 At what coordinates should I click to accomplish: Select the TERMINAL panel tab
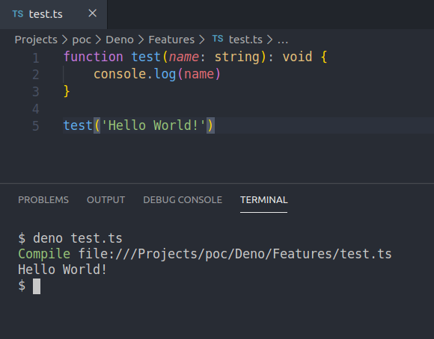pos(264,200)
